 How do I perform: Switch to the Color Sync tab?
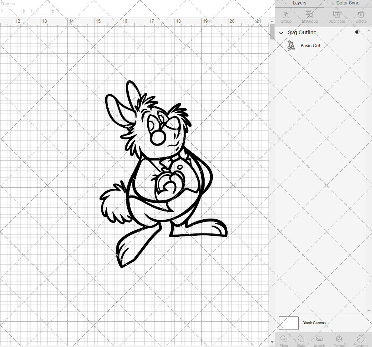coord(347,3)
